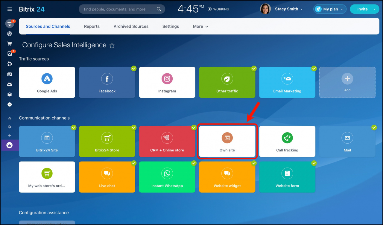Open the Archived Sources tab
This screenshot has width=383, height=225.
131,26
